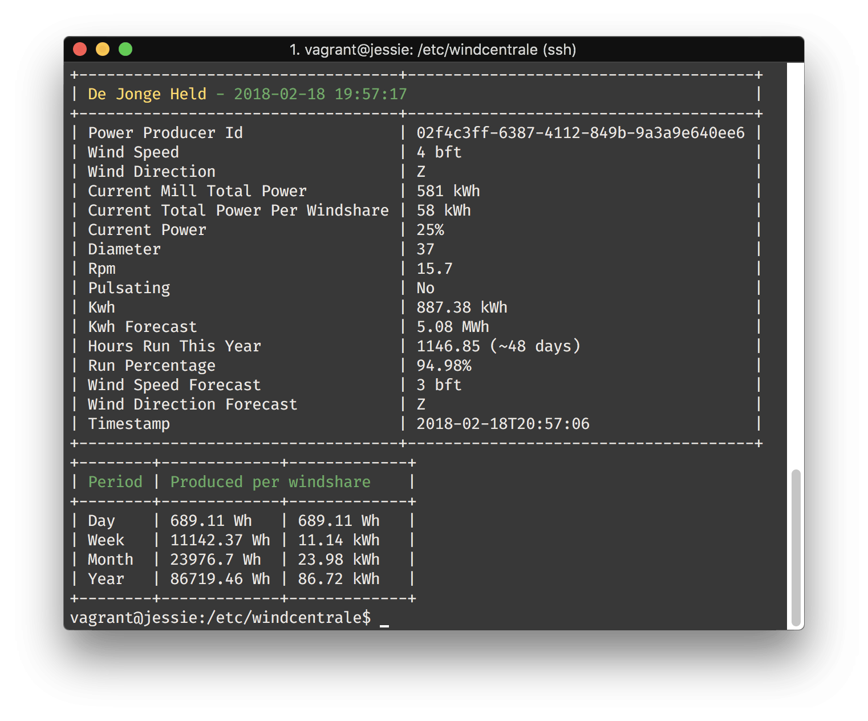Screen dimensions: 868x721
Task: Click the 'Pulsating' row label
Action: [x=129, y=288]
